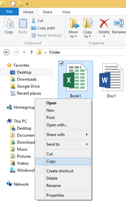
Task: Open the Music folder under This PC
Action: pyautogui.click(x=19, y=149)
